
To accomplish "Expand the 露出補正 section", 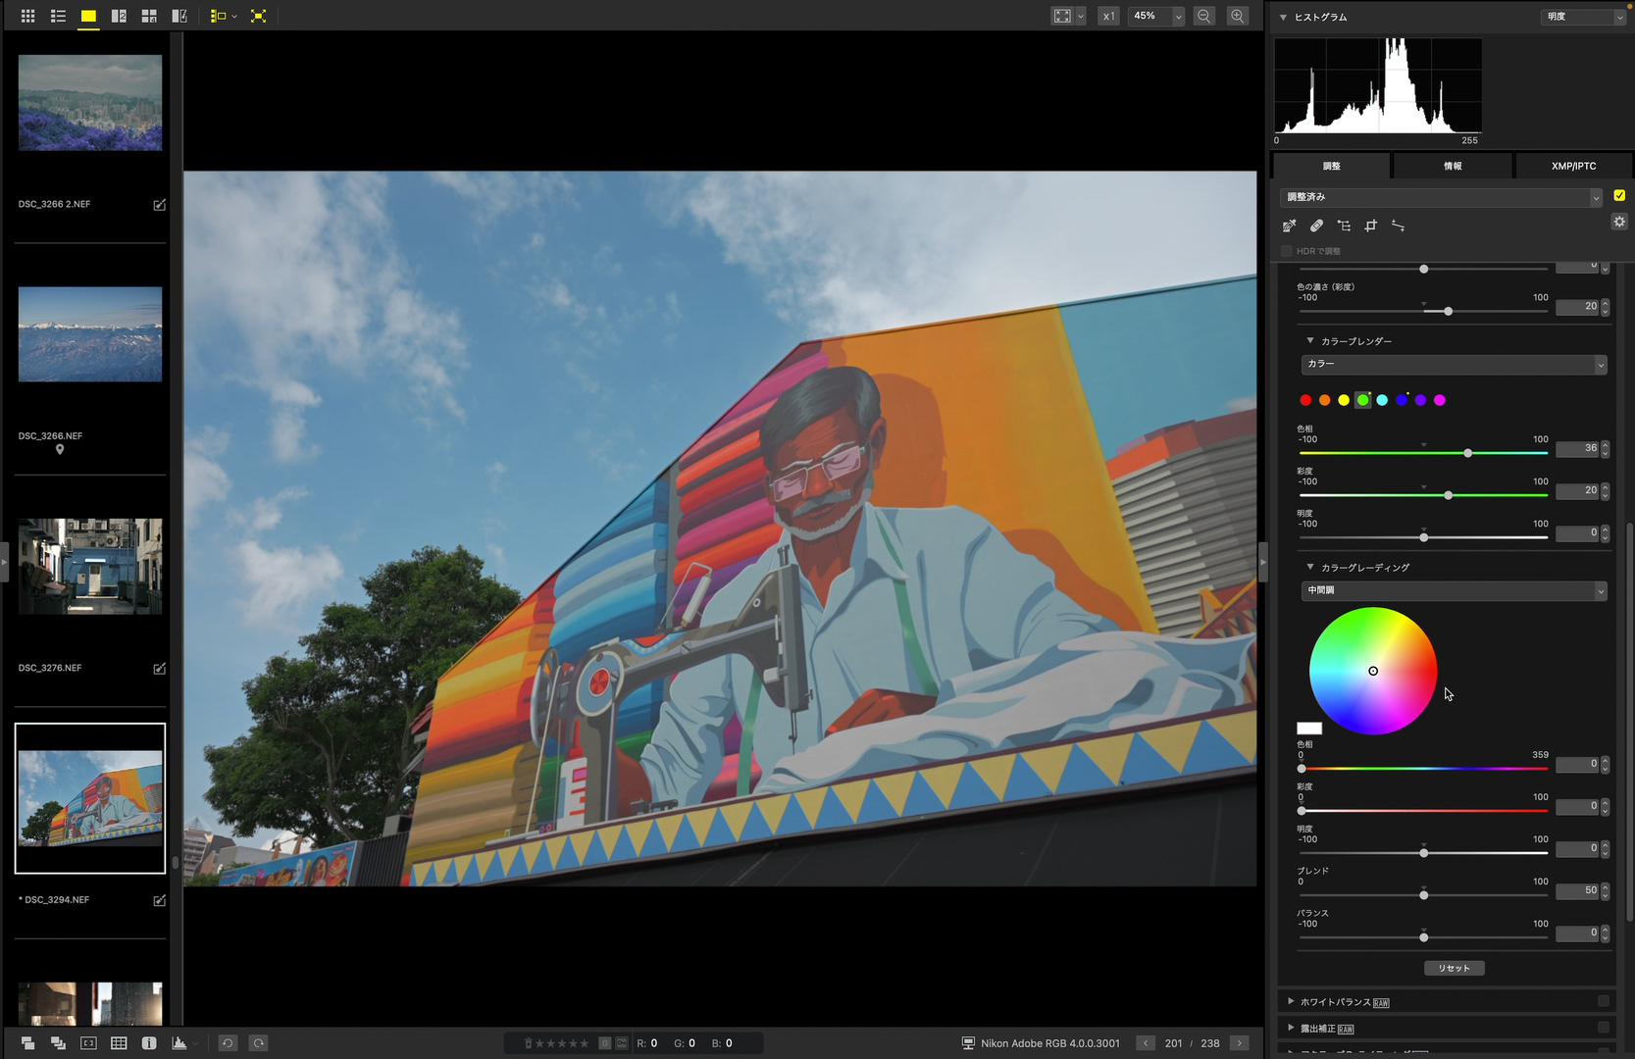I will (1291, 1028).
